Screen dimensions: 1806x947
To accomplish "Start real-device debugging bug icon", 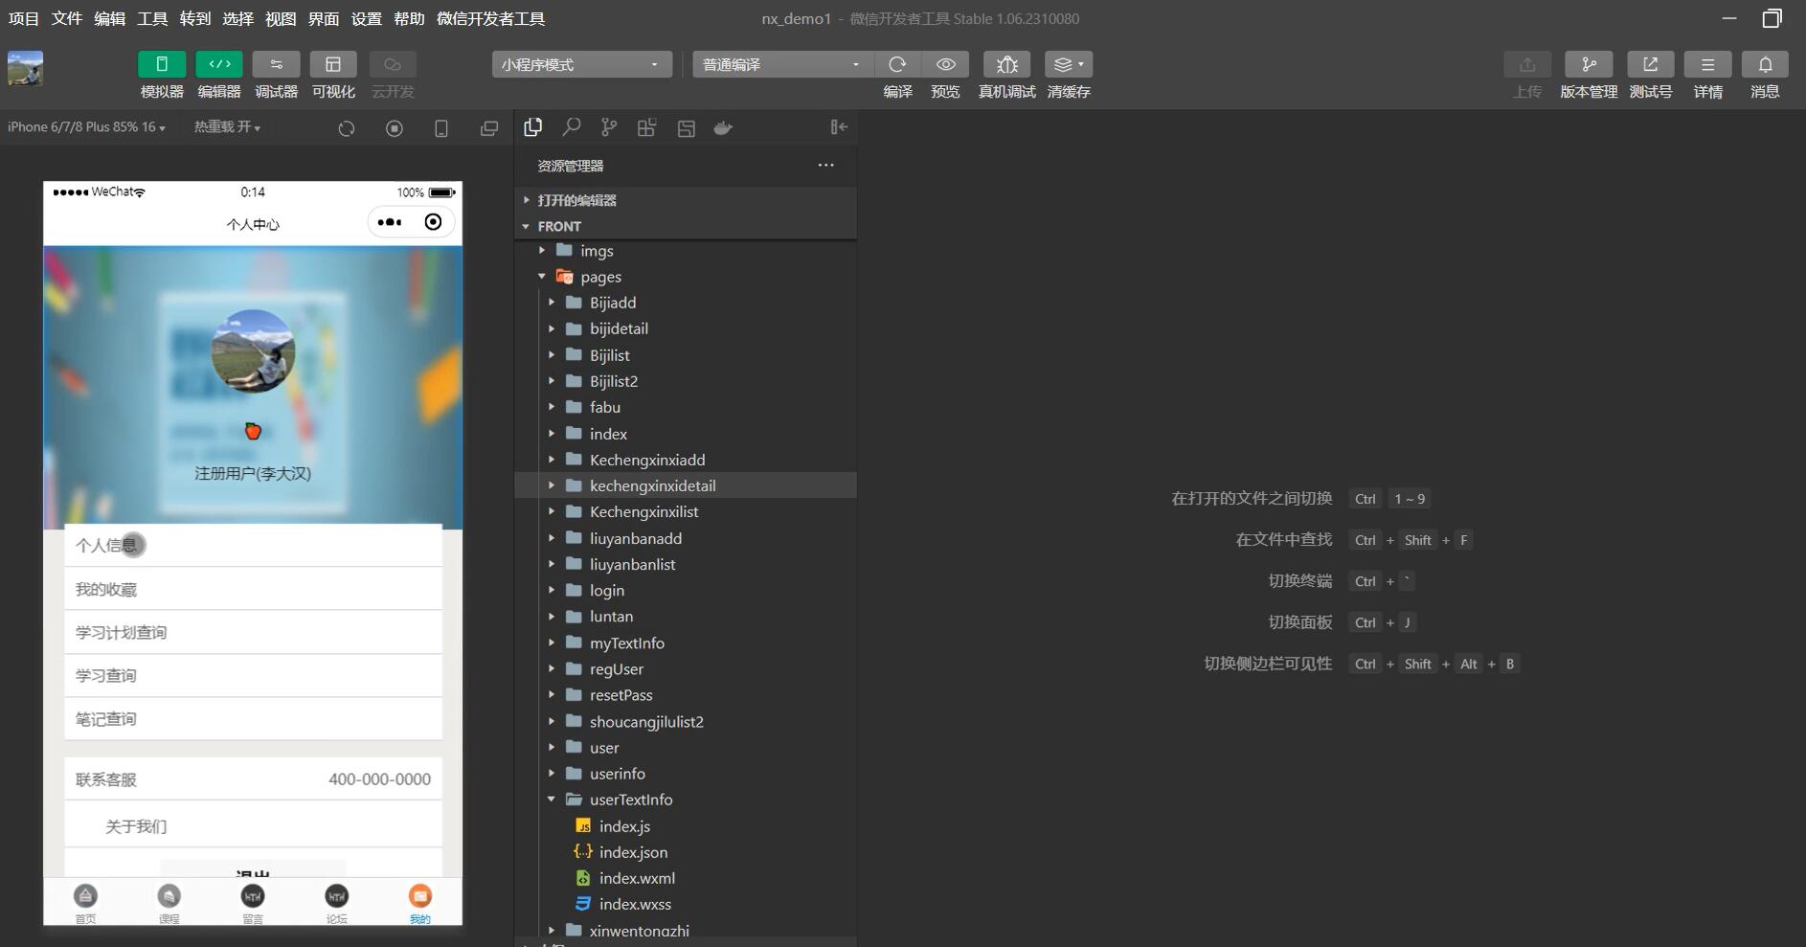I will point(1006,64).
